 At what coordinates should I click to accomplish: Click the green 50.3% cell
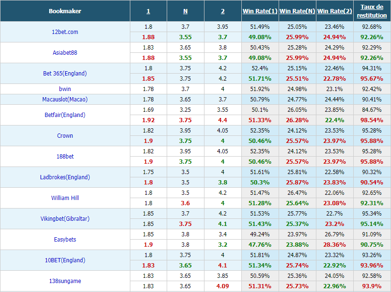tap(260, 183)
